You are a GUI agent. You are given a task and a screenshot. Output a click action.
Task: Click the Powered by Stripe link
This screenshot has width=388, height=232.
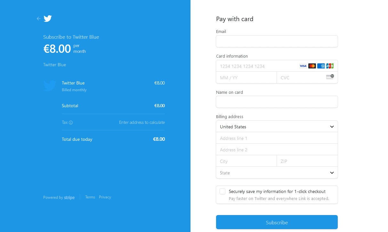pos(59,197)
